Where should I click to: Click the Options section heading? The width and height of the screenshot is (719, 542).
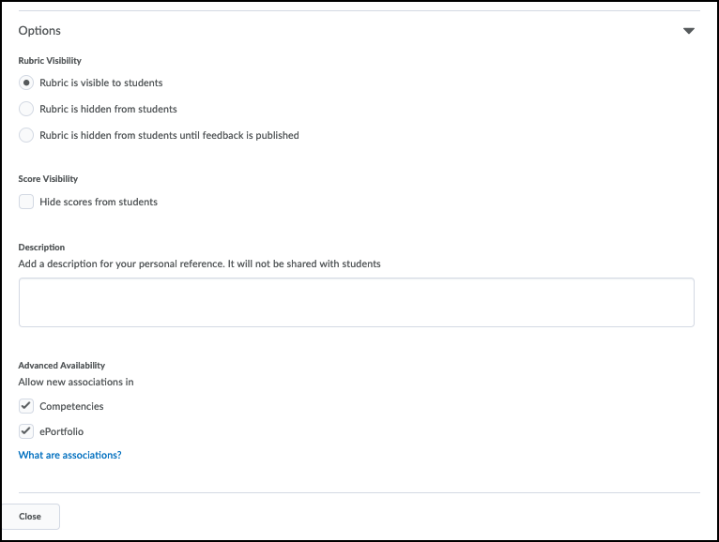click(39, 31)
